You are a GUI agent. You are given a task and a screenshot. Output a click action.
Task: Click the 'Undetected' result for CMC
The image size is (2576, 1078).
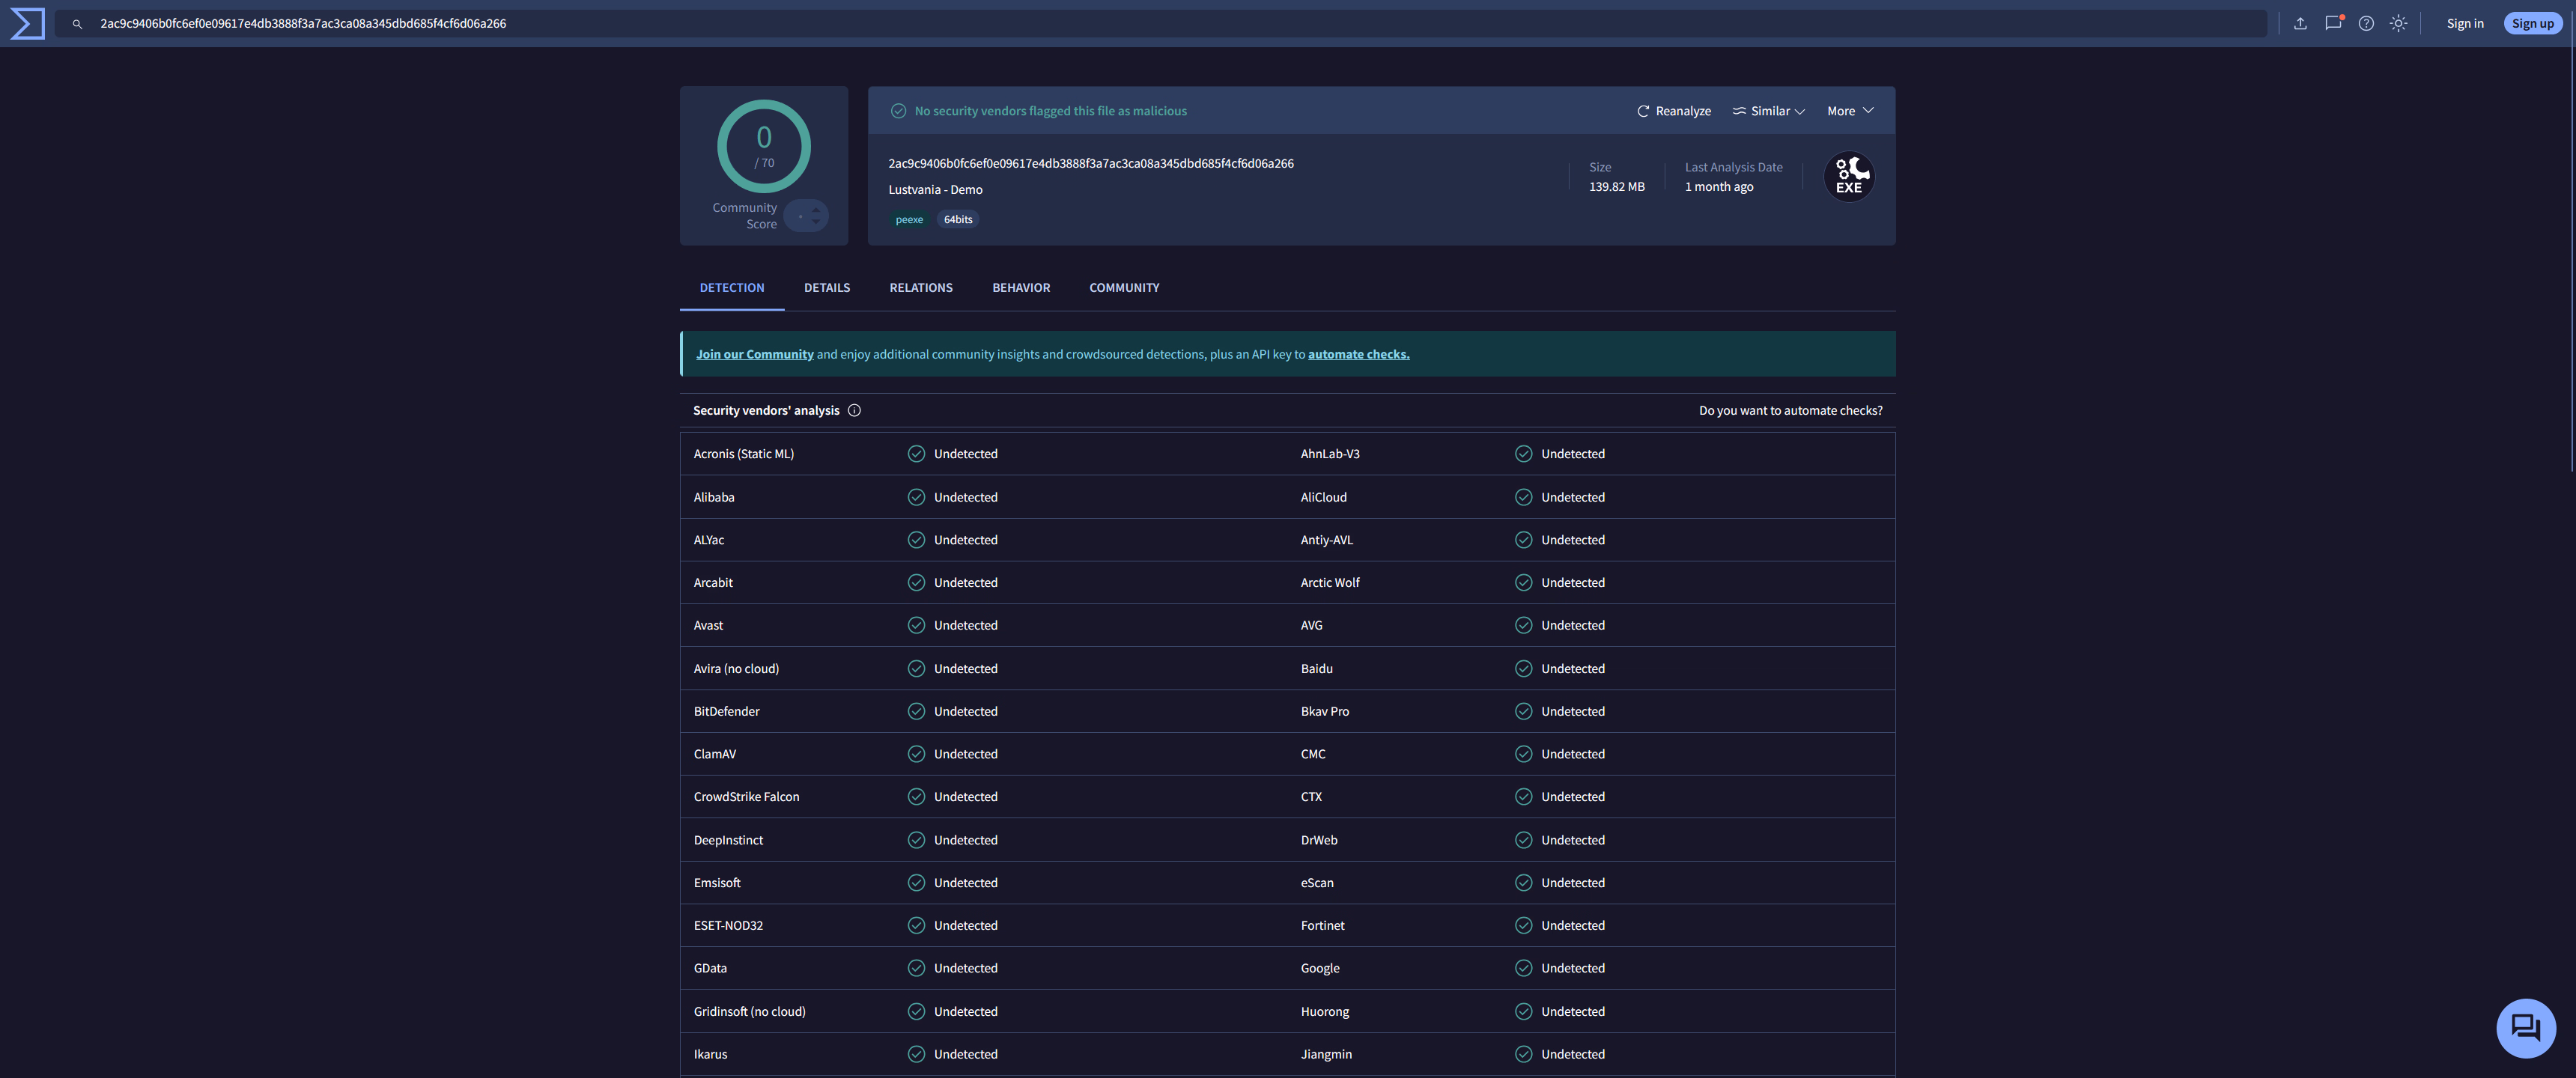1572,754
